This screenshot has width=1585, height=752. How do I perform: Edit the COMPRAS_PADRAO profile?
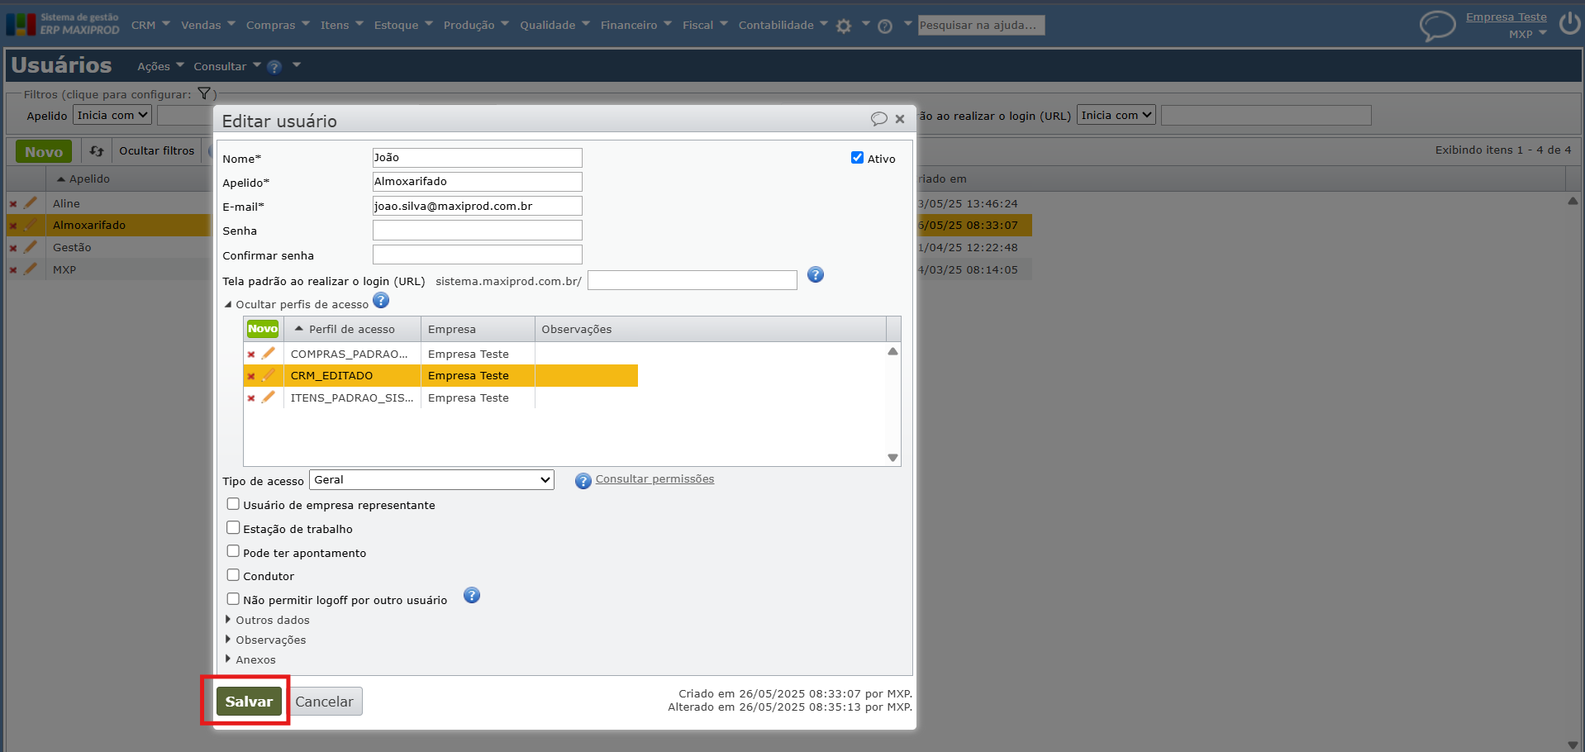click(269, 353)
